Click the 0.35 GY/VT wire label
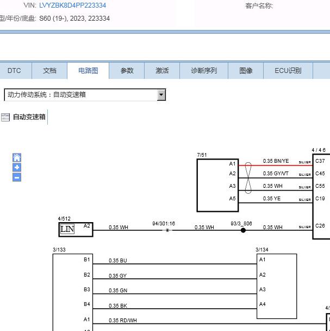This screenshot has height=331, width=330. coord(276,174)
